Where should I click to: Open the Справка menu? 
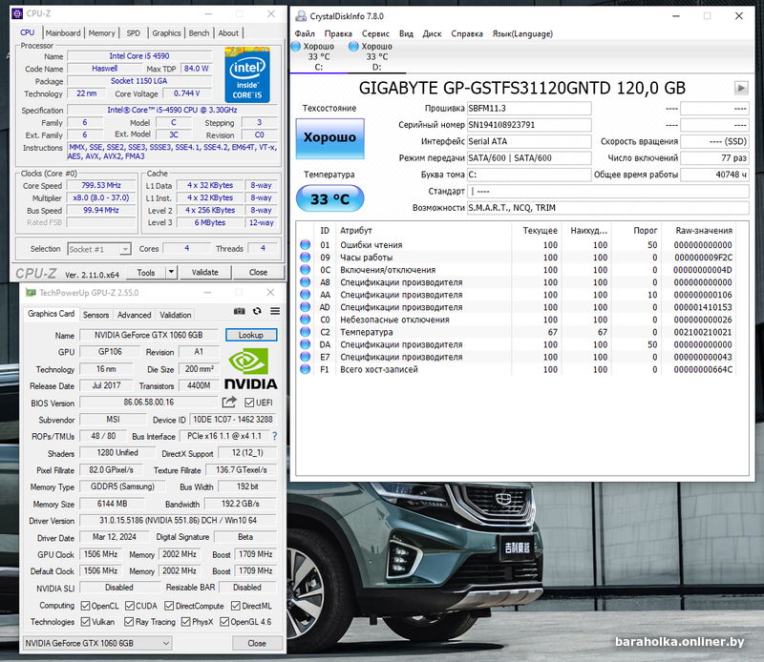467,33
